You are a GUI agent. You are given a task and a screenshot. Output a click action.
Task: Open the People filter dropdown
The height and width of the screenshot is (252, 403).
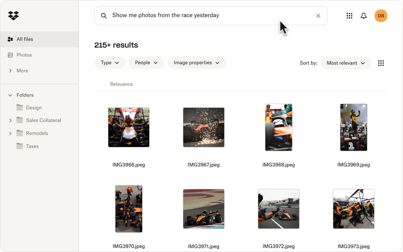(x=146, y=63)
